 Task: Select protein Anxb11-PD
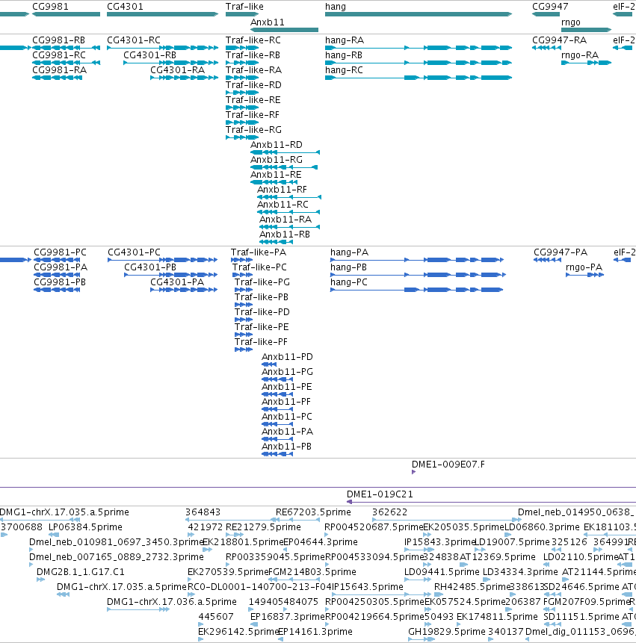coord(269,364)
